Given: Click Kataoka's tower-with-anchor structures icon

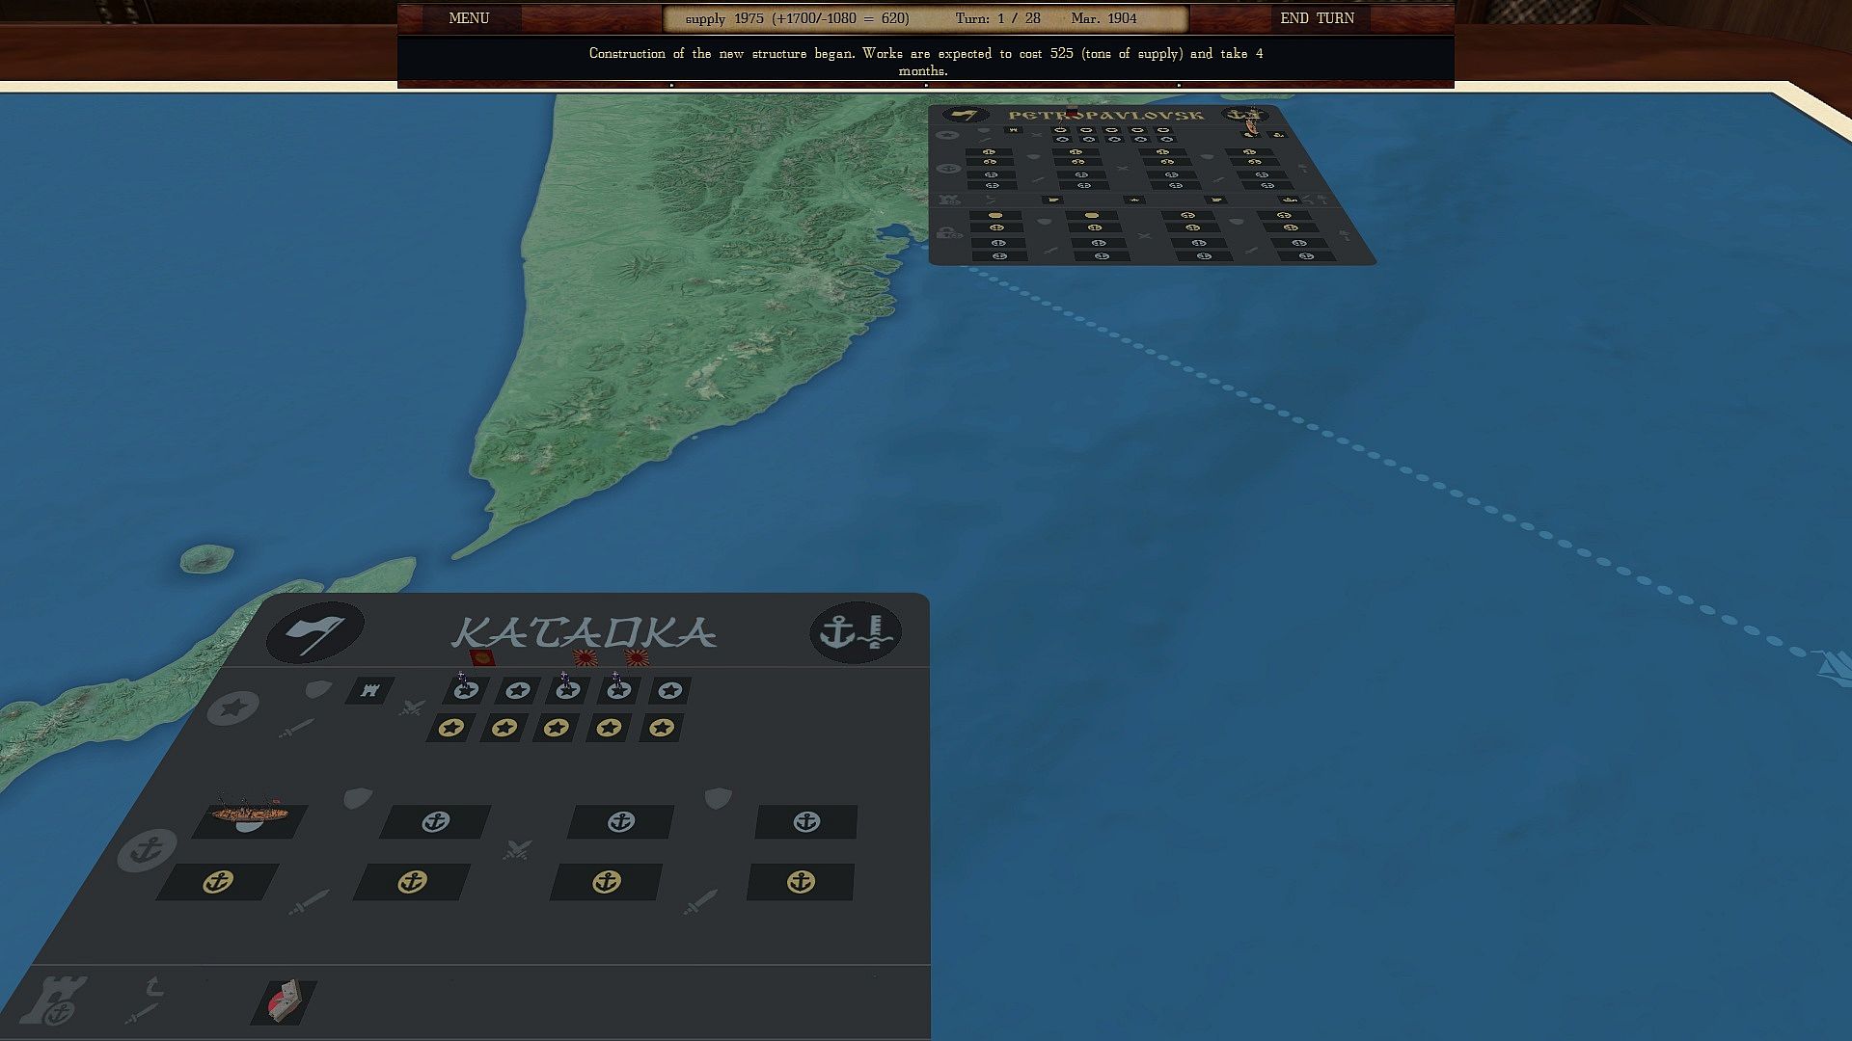Looking at the screenshot, I should [x=54, y=1001].
